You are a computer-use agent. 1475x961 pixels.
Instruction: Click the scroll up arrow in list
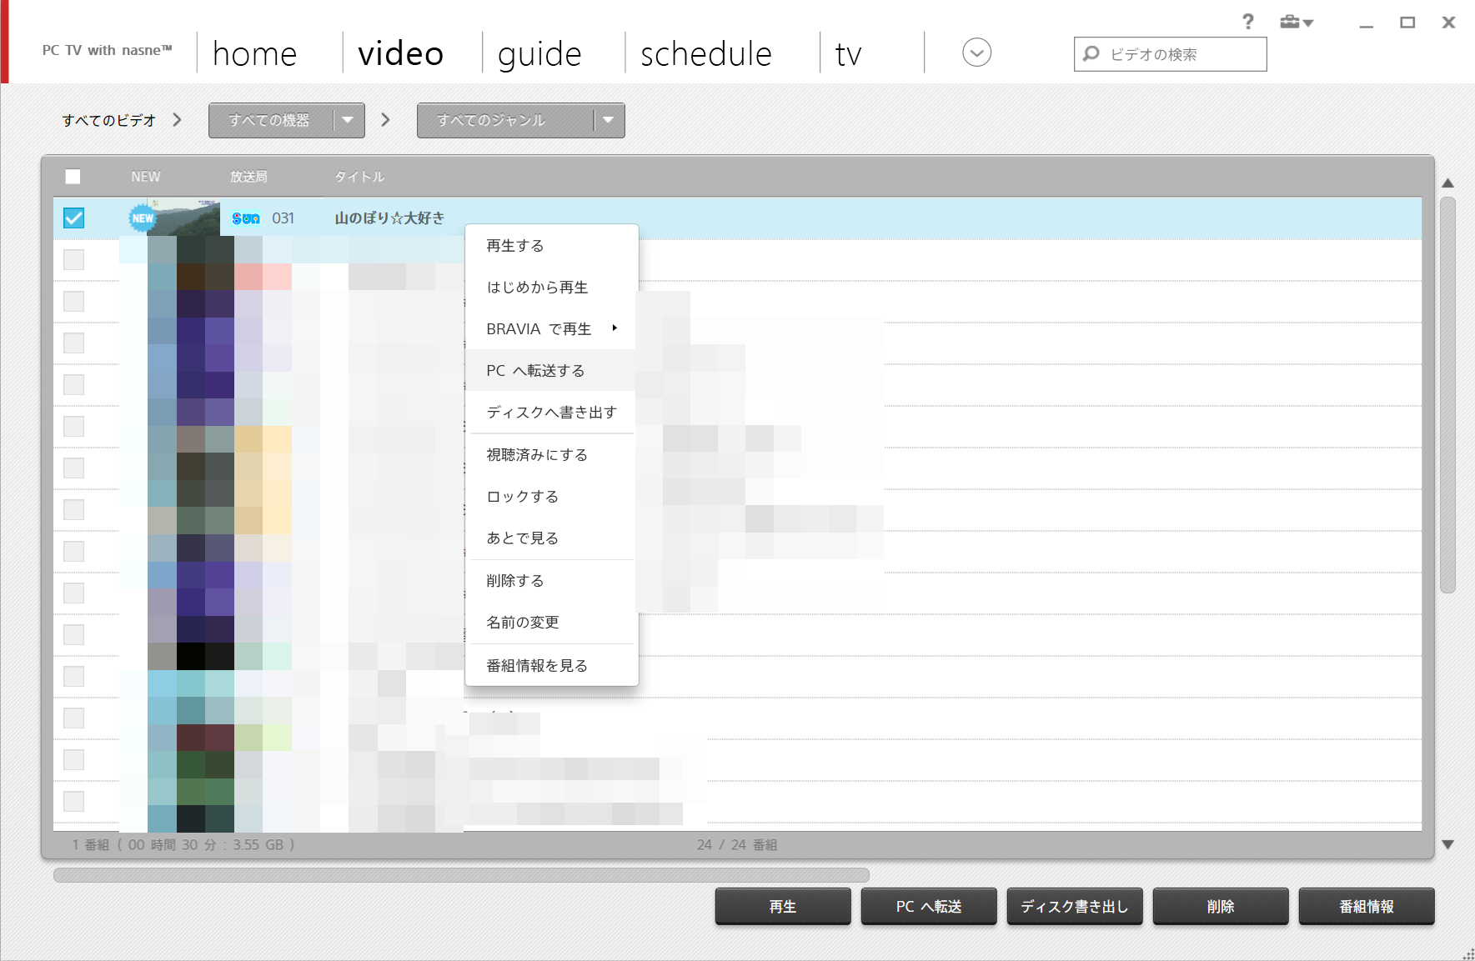tap(1447, 183)
